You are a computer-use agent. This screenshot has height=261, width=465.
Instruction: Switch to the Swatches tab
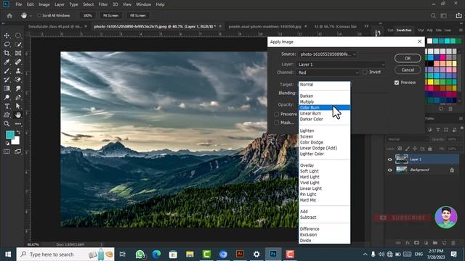coord(404,30)
